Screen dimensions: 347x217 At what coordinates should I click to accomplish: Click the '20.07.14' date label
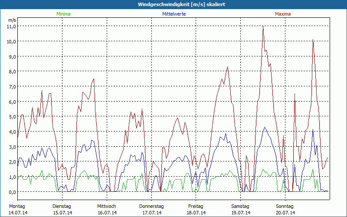285,213
